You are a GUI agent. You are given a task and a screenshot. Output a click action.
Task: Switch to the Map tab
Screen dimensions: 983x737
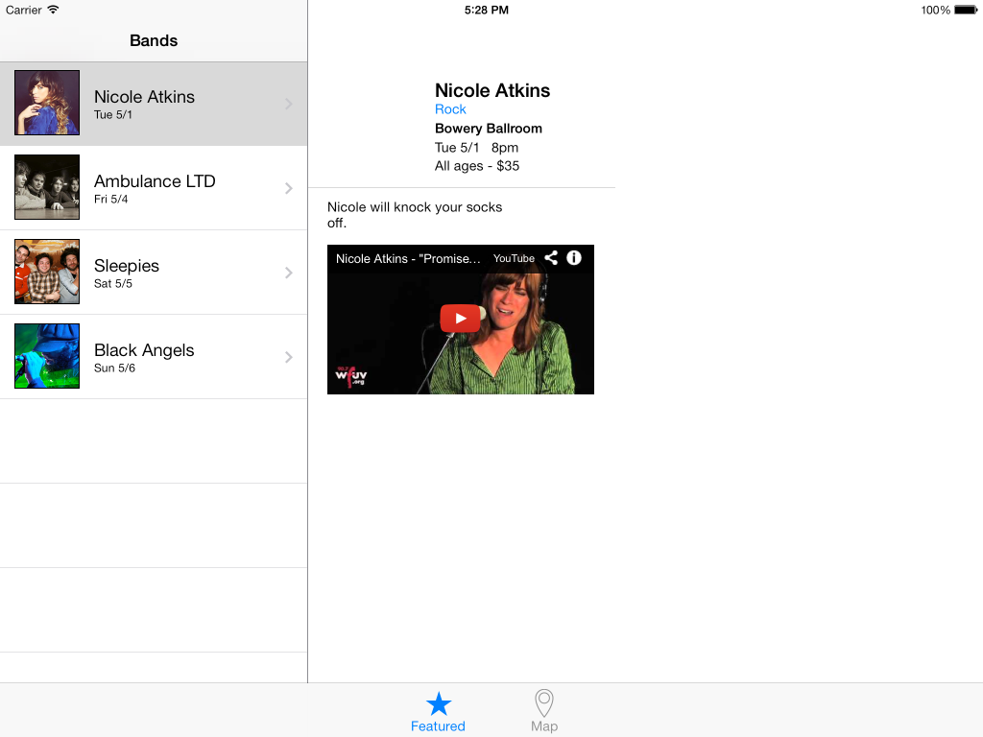coord(543,710)
